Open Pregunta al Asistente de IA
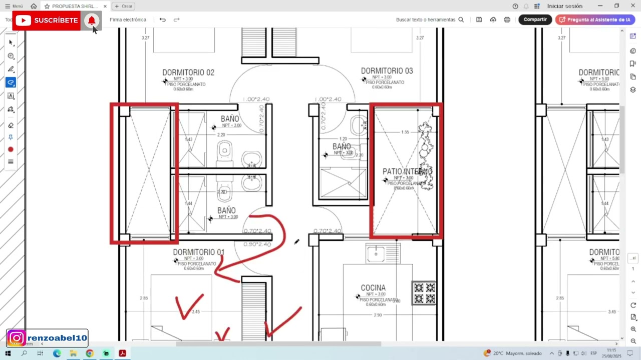 pyautogui.click(x=595, y=19)
